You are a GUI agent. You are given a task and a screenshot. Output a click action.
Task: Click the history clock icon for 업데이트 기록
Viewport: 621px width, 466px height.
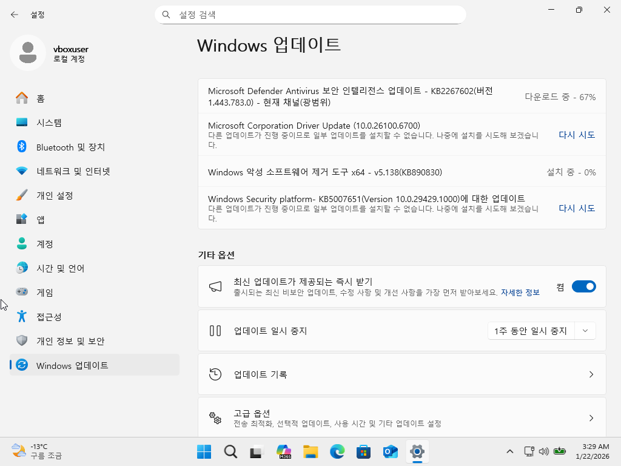[x=215, y=374]
